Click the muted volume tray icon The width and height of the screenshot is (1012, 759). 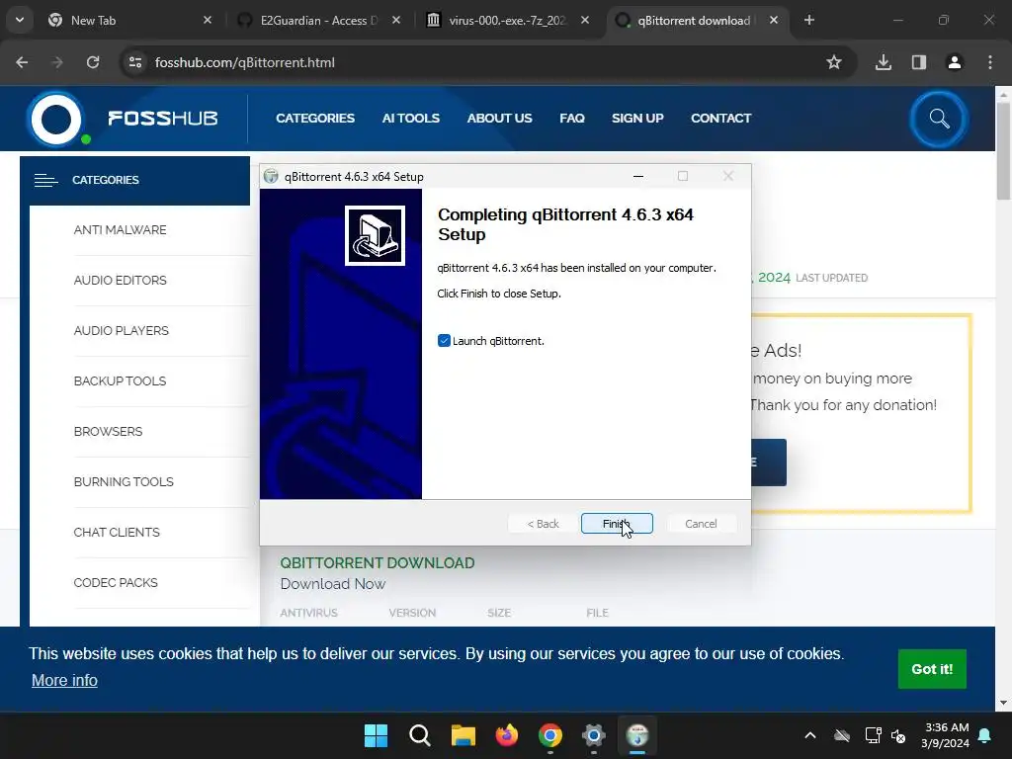(898, 735)
